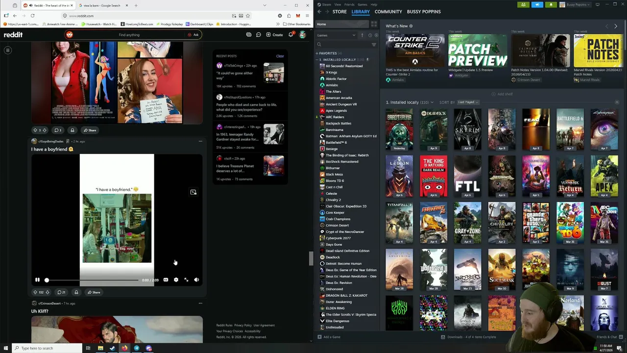Viewport: 627px width, 353px height.
Task: Toggle sort by recent clock icon in Steam
Action: [x=370, y=35]
